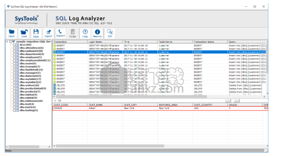Screen dimensions: 285x157
Task: Select dbo.products(7) tree item
Action: click(30, 92)
